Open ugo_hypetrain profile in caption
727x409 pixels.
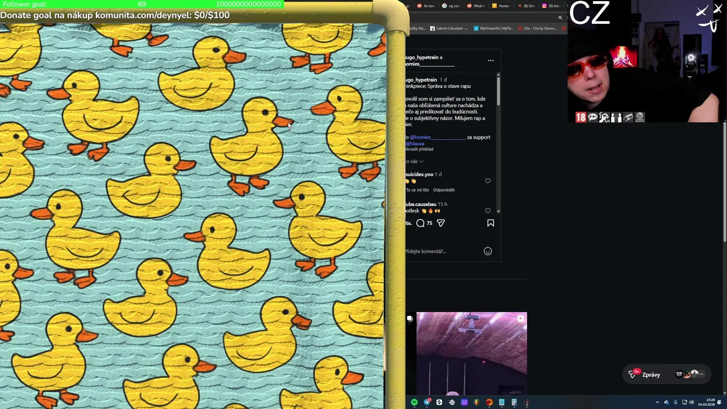click(x=421, y=80)
